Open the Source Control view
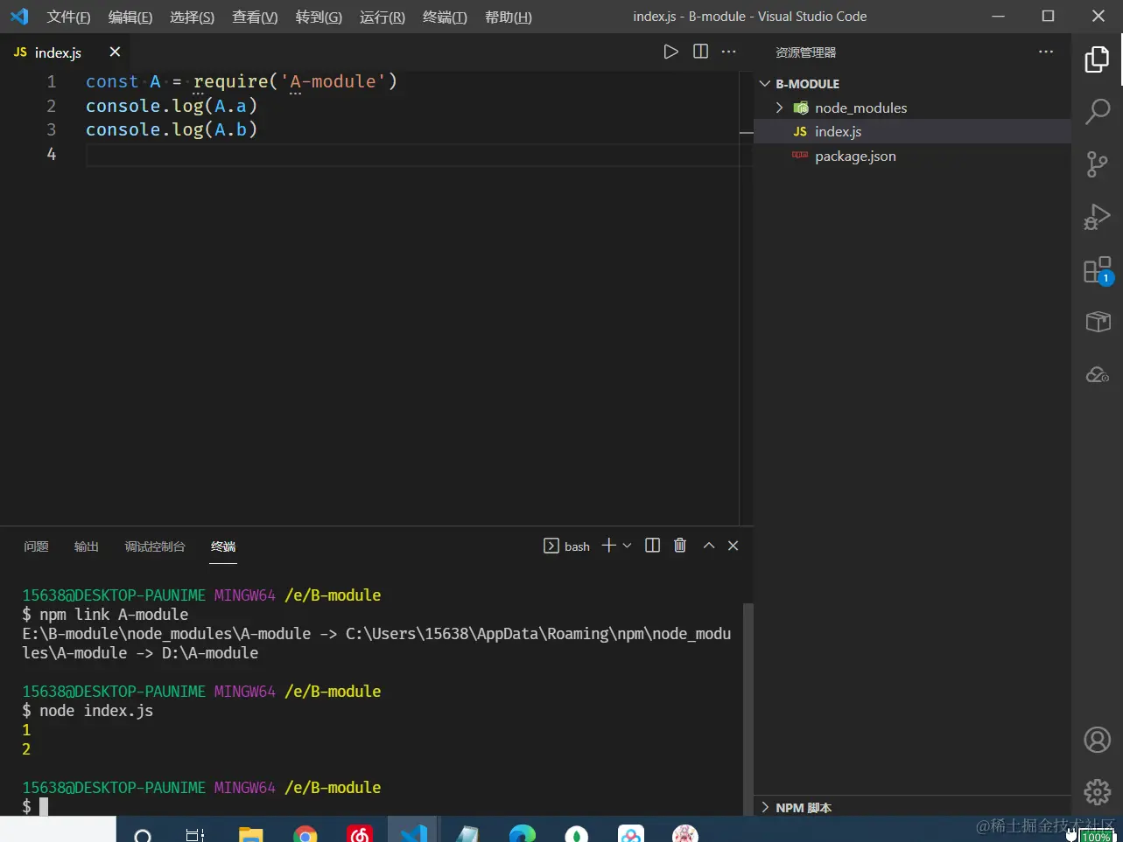 pyautogui.click(x=1097, y=164)
